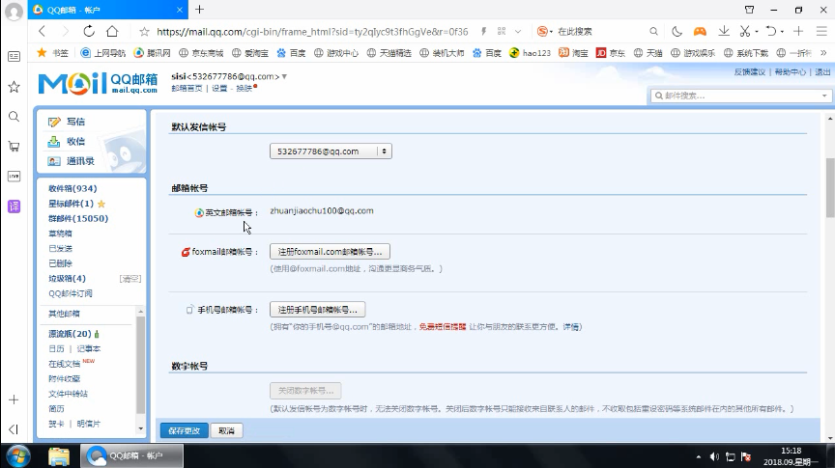Expand the account arrow beside sisi email
The height and width of the screenshot is (468, 835).
tap(284, 75)
